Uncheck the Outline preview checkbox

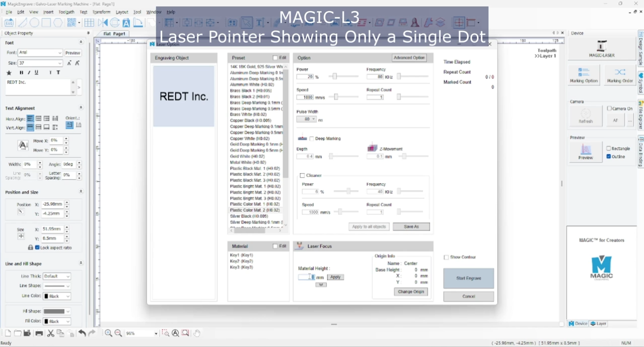[x=609, y=157]
